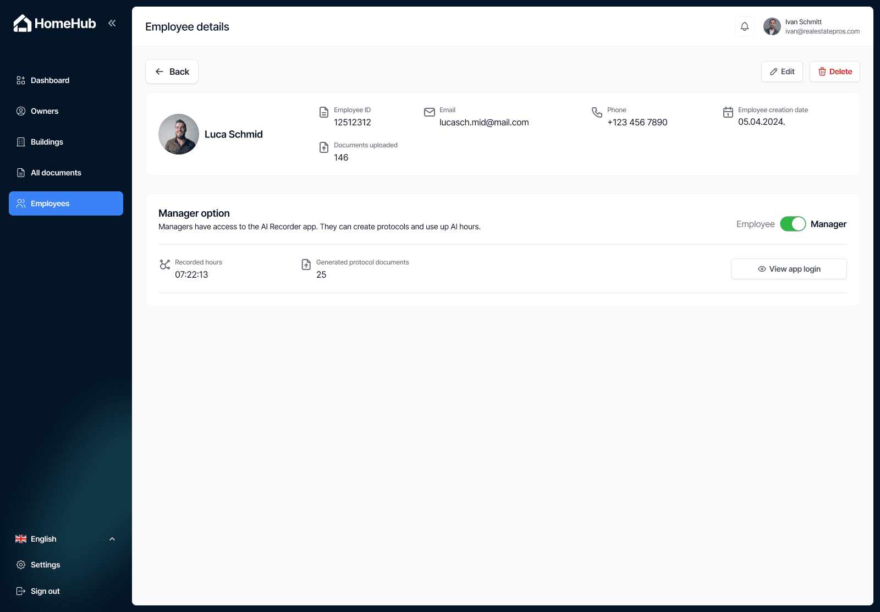Click the Manager label beside the switch

pos(828,224)
